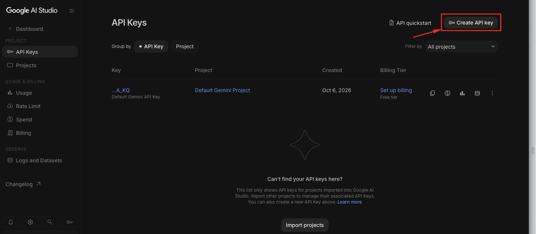Open the Spend page
Image resolution: width=536 pixels, height=234 pixels.
click(40, 120)
